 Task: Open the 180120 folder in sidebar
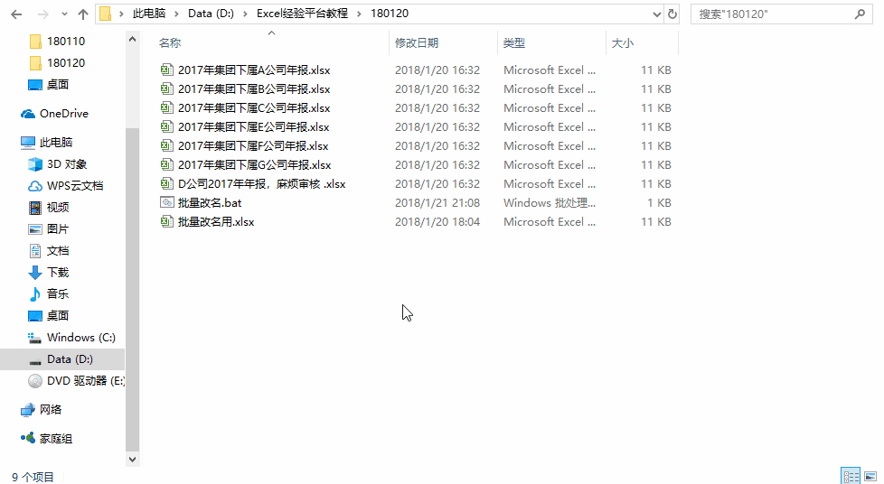(x=65, y=62)
